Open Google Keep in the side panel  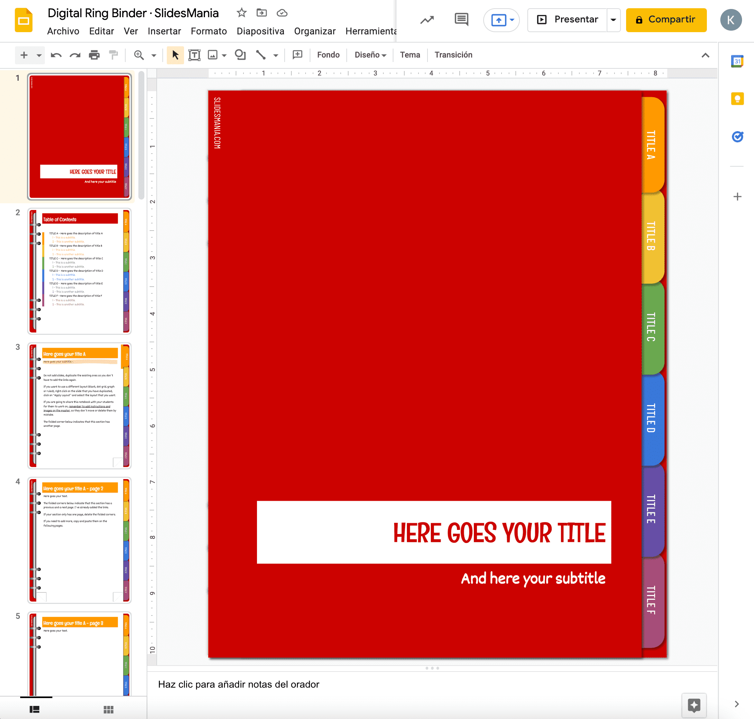click(x=737, y=98)
